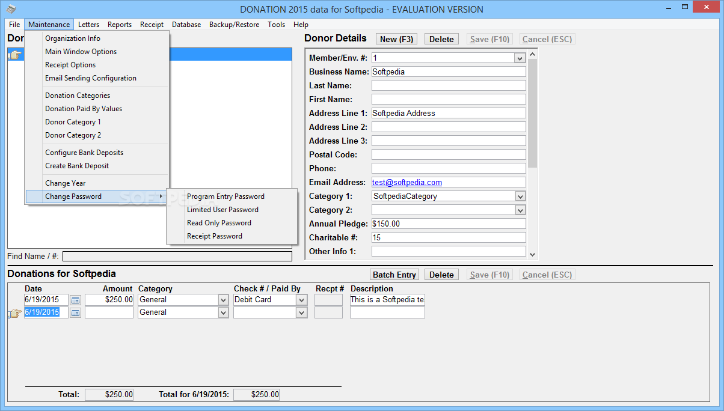Open calendar picker for the empty donation row
The width and height of the screenshot is (724, 411).
tap(75, 312)
